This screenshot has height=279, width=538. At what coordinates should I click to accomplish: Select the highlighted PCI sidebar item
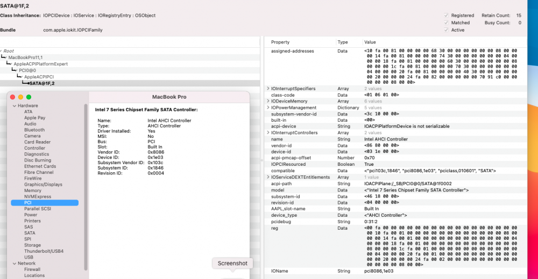click(45, 203)
